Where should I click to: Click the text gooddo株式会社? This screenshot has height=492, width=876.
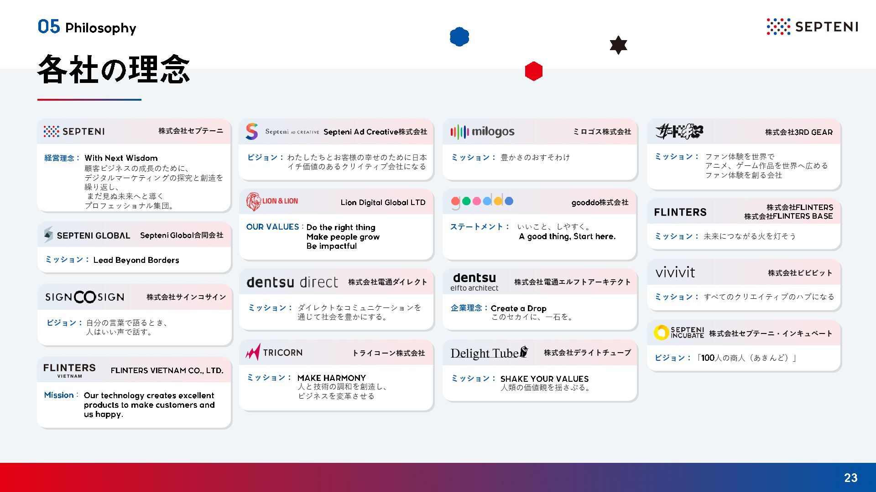pyautogui.click(x=600, y=202)
